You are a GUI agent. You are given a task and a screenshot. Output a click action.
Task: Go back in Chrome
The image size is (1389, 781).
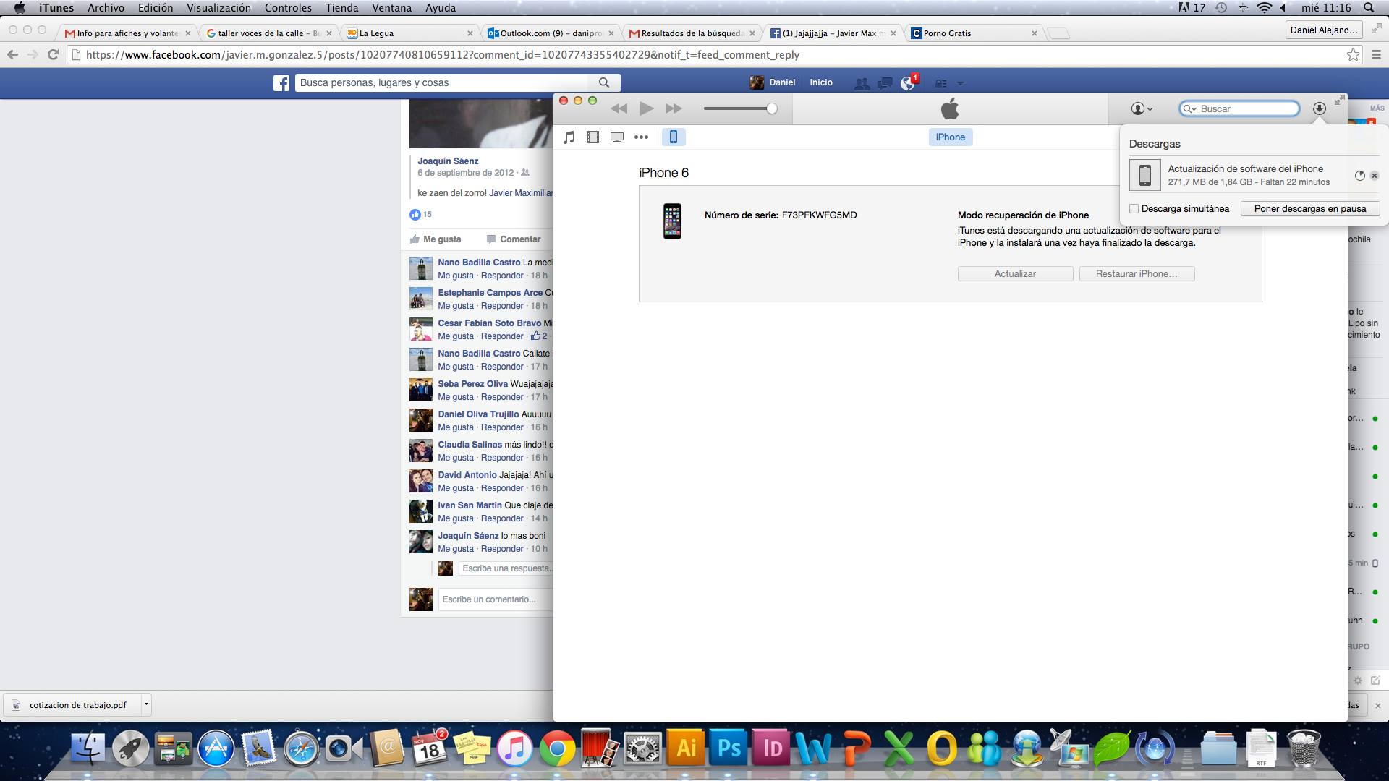(12, 55)
